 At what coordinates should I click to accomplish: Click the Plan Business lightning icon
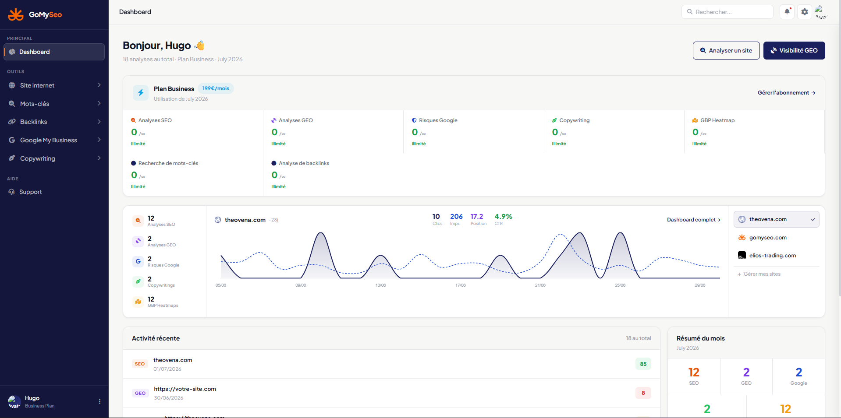point(141,93)
